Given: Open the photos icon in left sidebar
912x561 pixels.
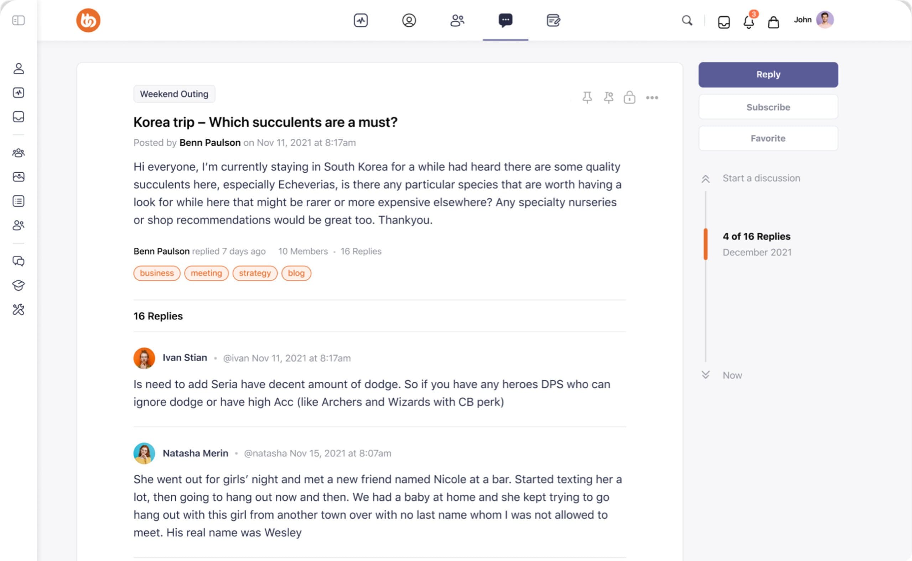Looking at the screenshot, I should (x=18, y=177).
